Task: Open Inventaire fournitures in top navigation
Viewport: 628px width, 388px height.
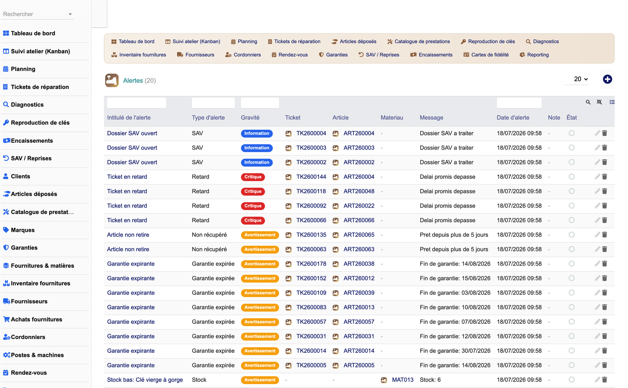Action: pos(139,55)
